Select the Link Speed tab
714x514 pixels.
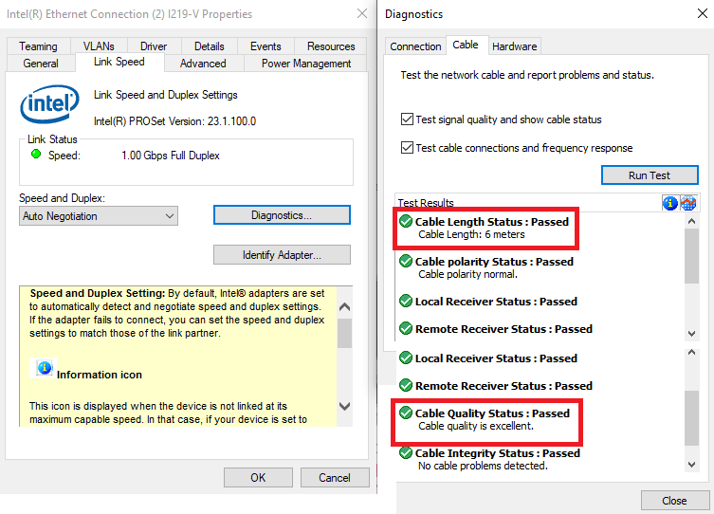click(119, 62)
